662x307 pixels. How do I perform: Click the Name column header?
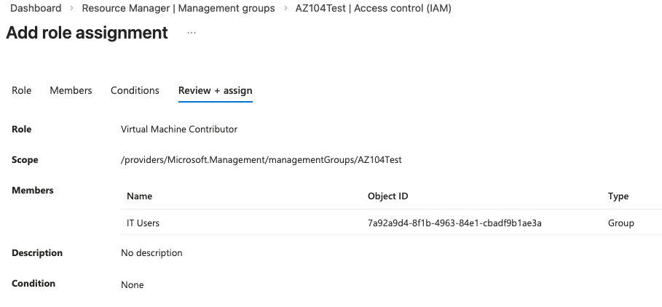click(x=139, y=196)
